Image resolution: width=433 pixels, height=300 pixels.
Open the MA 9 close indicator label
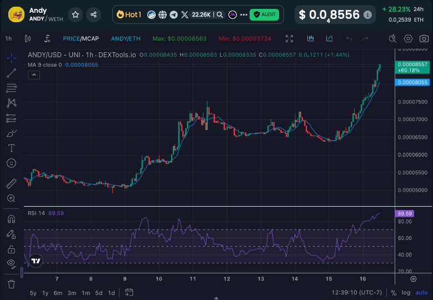(44, 65)
